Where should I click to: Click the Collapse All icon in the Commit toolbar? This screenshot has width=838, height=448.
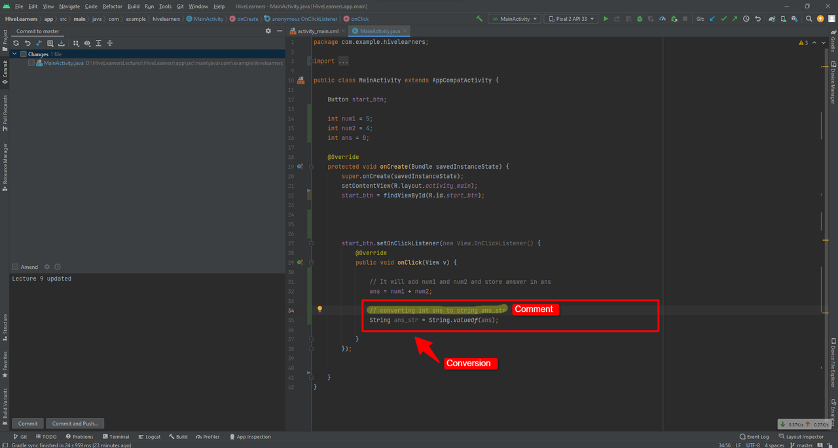pyautogui.click(x=109, y=43)
